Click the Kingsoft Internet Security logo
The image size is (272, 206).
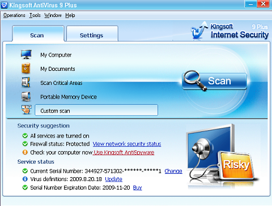[230, 31]
